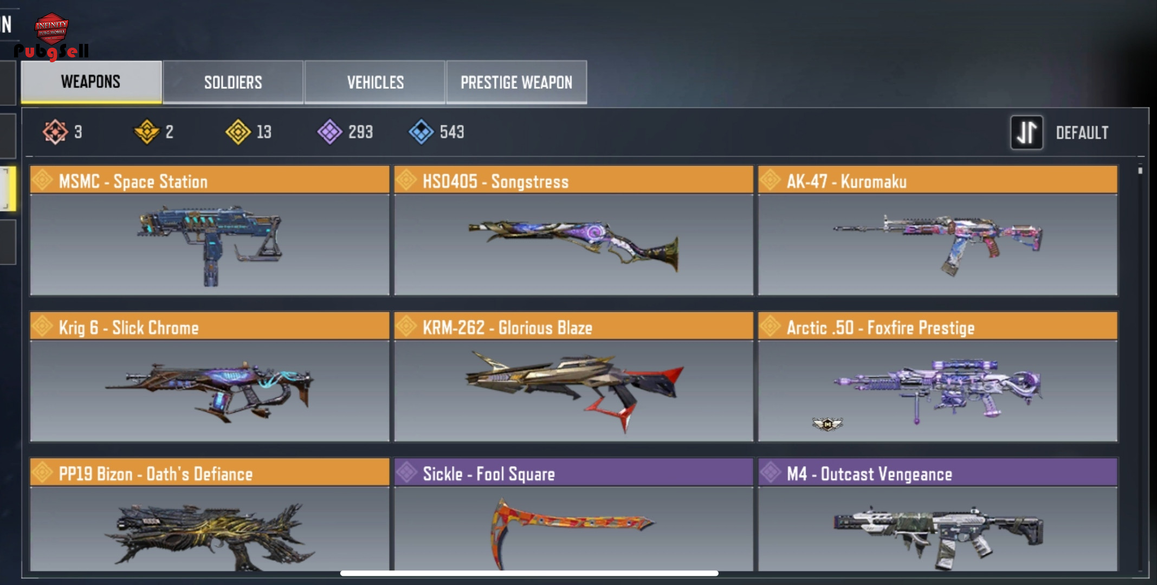Switch to the SOLDIERS tab
Image resolution: width=1157 pixels, height=585 pixels.
pos(233,82)
